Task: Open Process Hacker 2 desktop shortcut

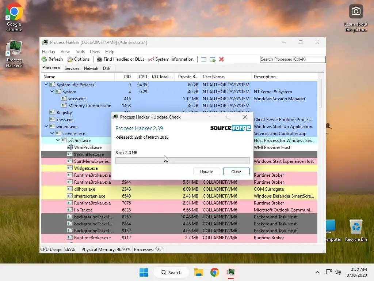Action: tap(14, 54)
